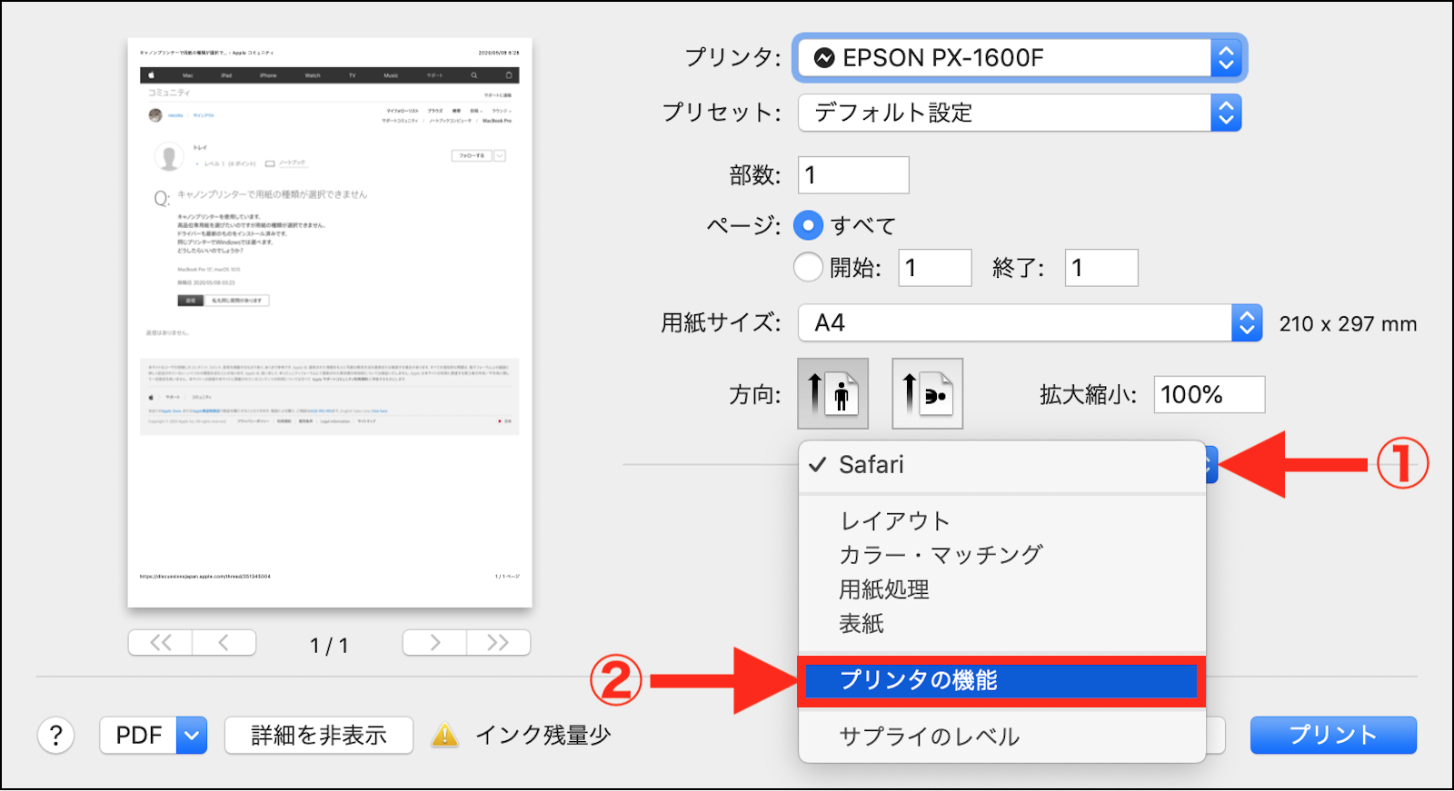Go to first page with double-left arrow
The width and height of the screenshot is (1454, 791).
pyautogui.click(x=161, y=643)
